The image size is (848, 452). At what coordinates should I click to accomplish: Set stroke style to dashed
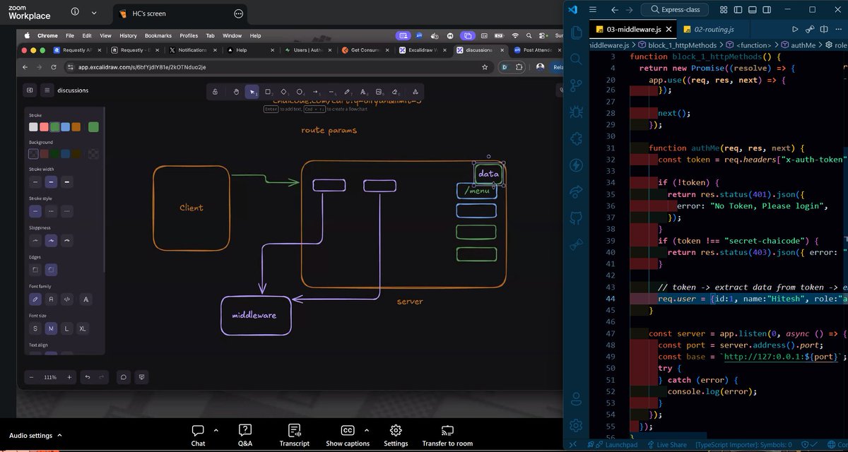[x=51, y=210]
